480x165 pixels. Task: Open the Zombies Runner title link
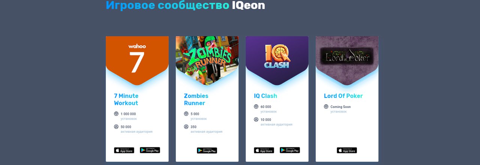click(196, 99)
